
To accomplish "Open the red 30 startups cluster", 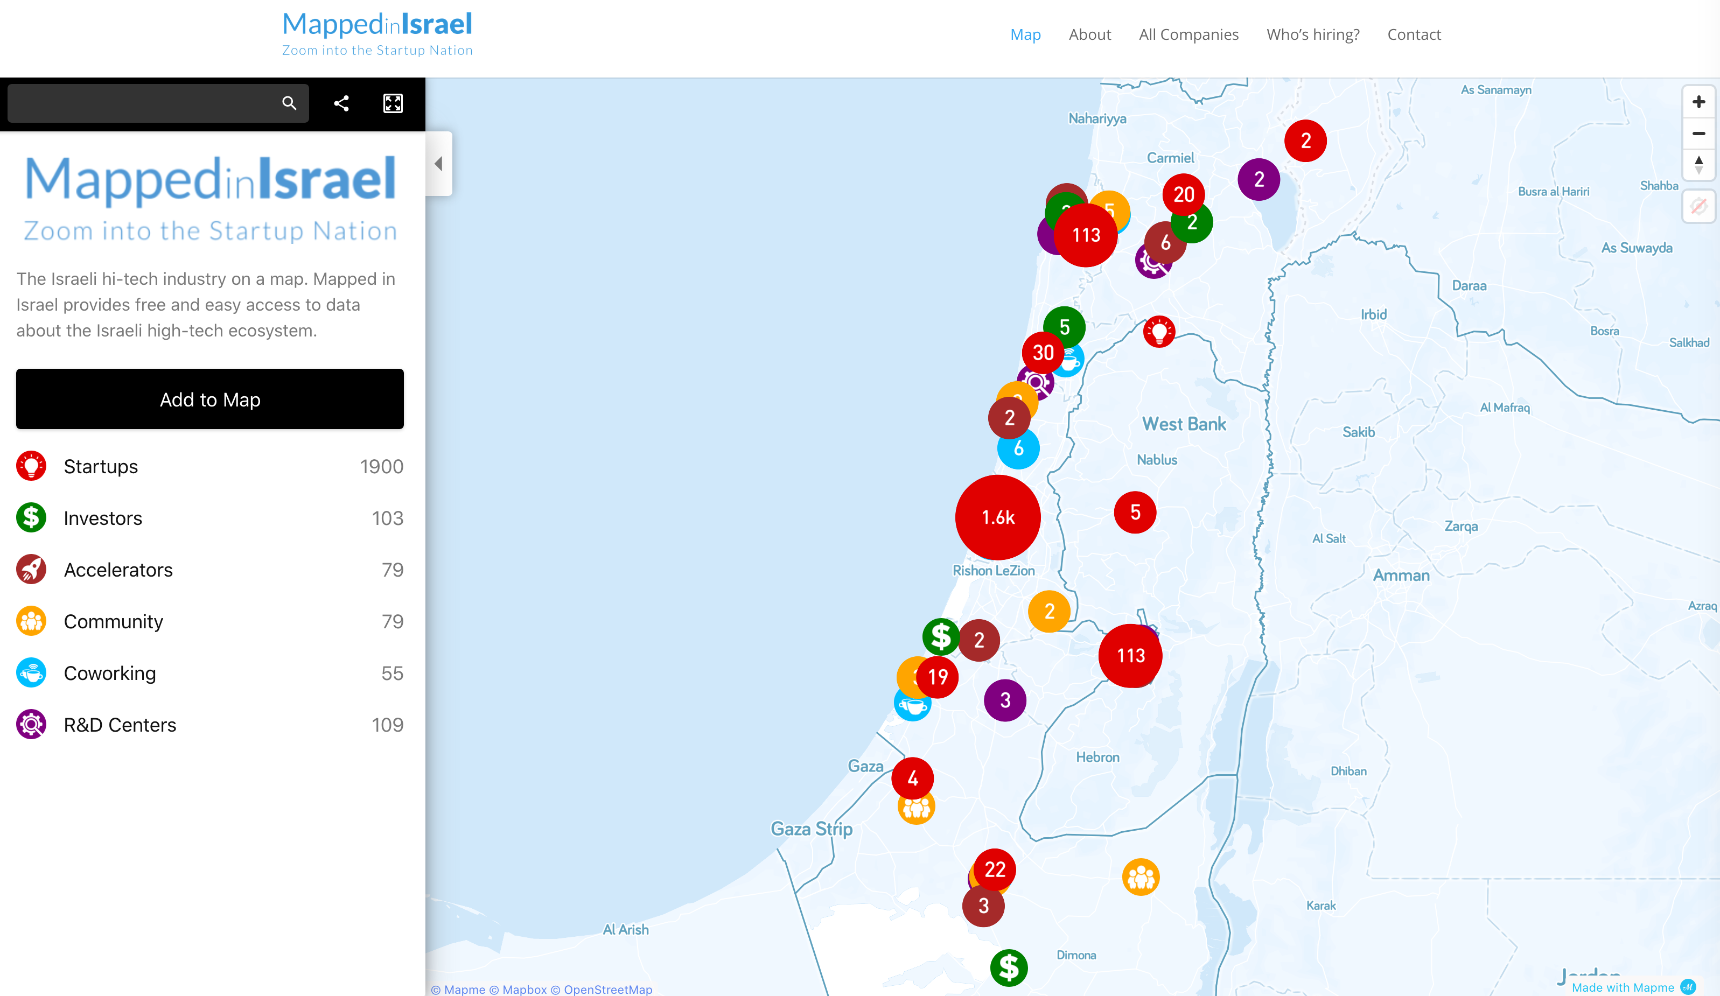I will (1043, 353).
